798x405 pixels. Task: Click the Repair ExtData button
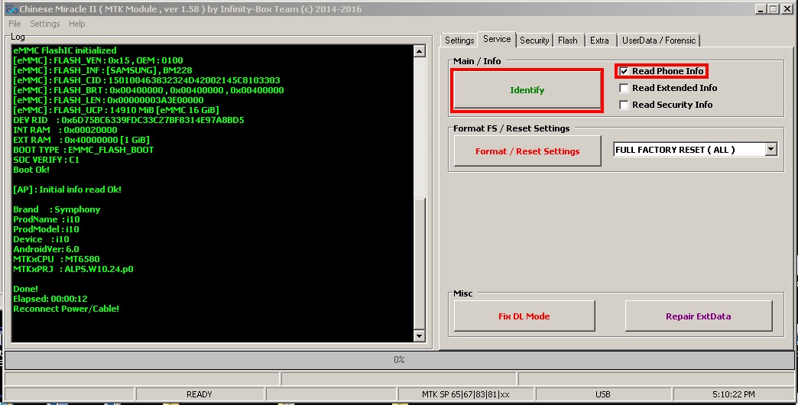coord(699,316)
